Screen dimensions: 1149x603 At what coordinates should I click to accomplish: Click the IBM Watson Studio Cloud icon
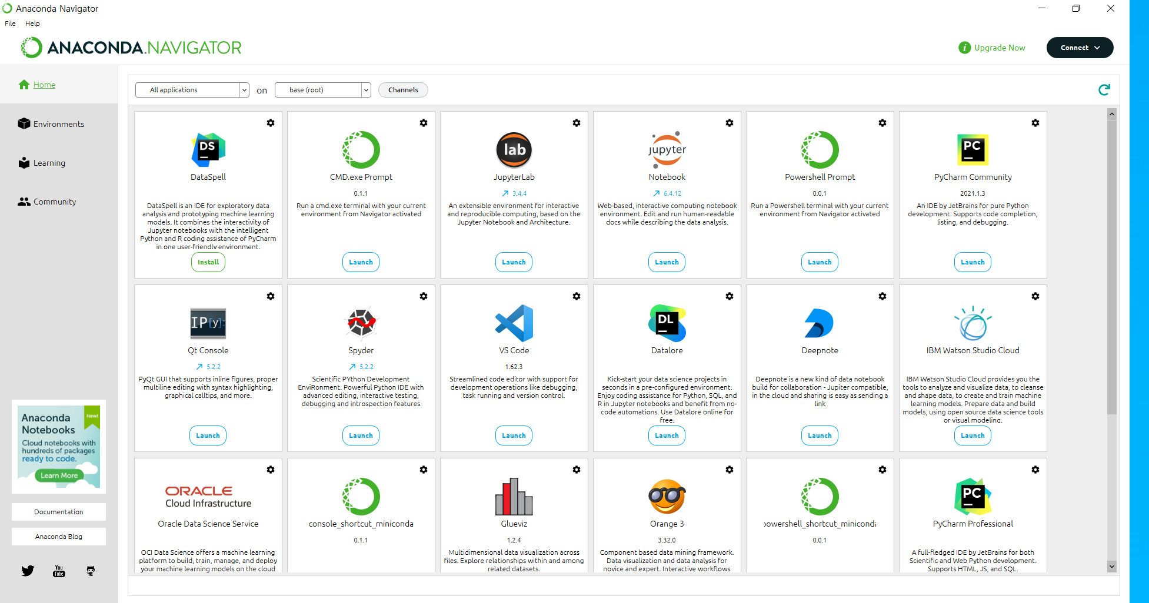coord(973,323)
